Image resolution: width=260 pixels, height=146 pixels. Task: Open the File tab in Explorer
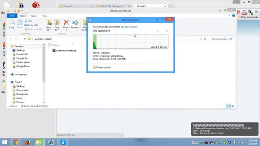point(12,16)
